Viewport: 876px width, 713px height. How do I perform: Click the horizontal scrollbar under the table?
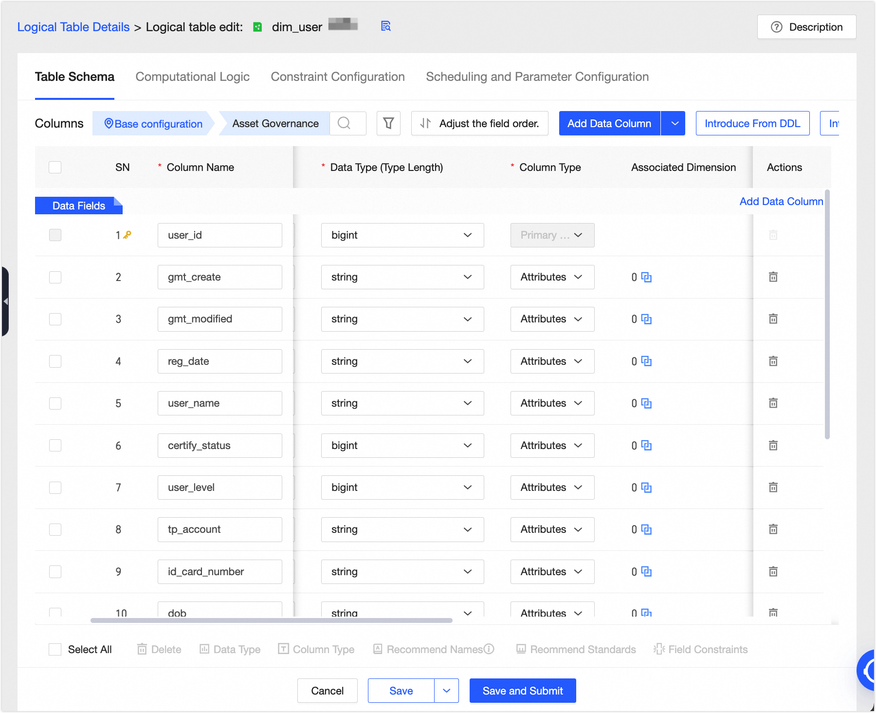coord(272,620)
